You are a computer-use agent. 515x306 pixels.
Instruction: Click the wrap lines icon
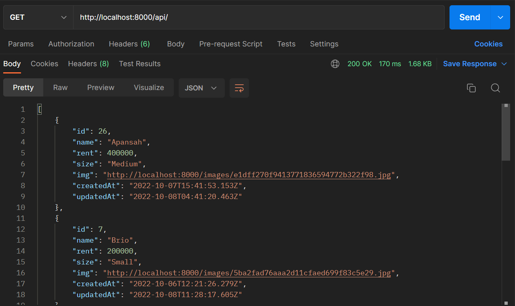239,88
